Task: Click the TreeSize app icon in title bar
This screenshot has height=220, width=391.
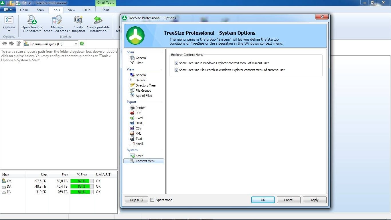Action: click(2, 3)
